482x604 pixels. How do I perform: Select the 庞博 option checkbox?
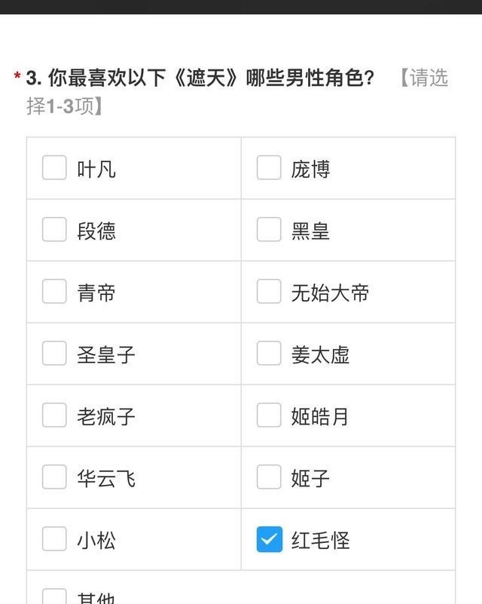tap(269, 167)
